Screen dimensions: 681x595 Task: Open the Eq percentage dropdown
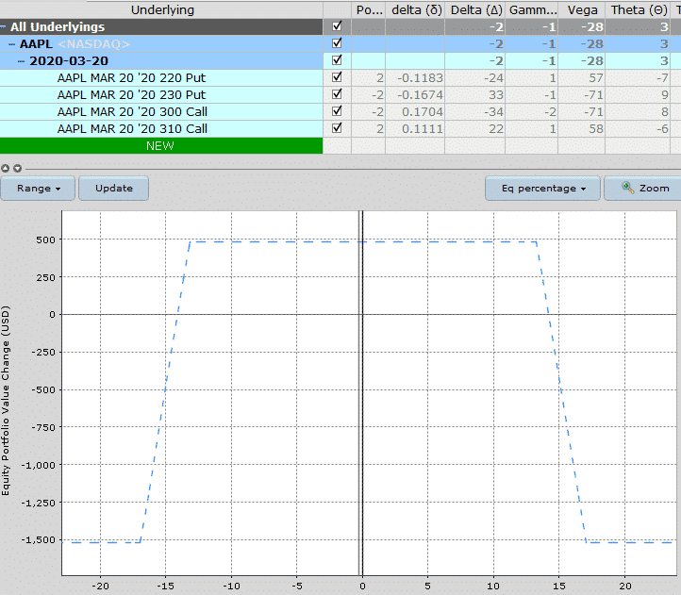tap(543, 189)
